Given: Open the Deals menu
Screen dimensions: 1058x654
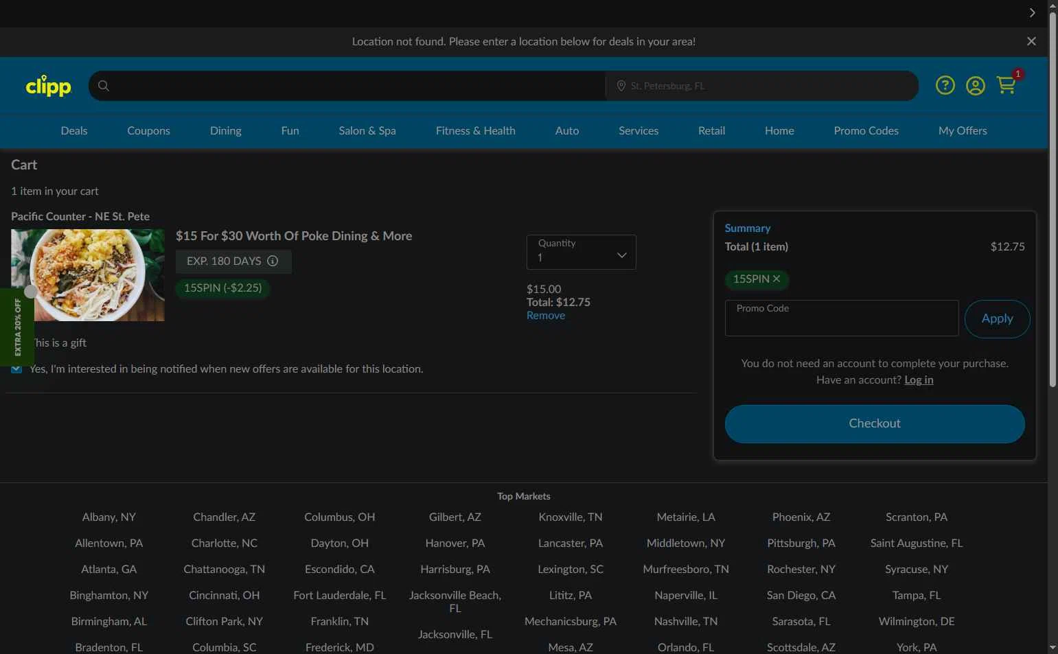Looking at the screenshot, I should (74, 130).
